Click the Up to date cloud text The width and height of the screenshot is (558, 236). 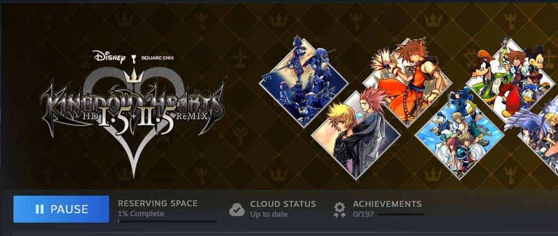(x=268, y=214)
